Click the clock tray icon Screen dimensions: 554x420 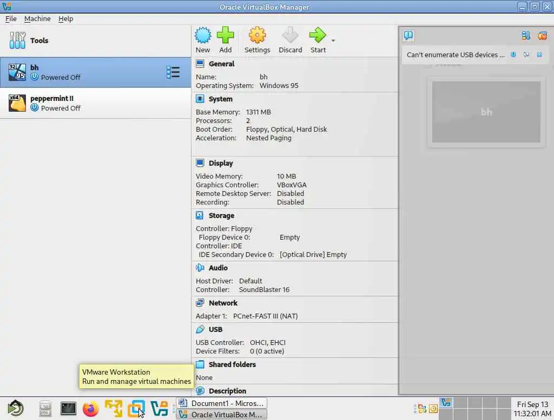click(x=433, y=409)
